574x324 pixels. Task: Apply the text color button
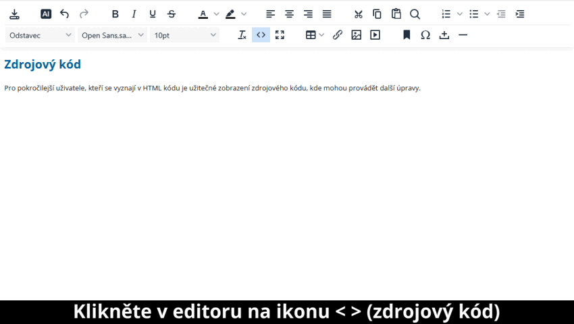point(203,14)
